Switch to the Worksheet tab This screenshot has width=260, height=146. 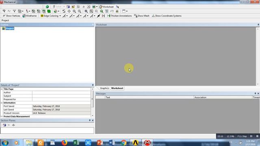click(117, 88)
